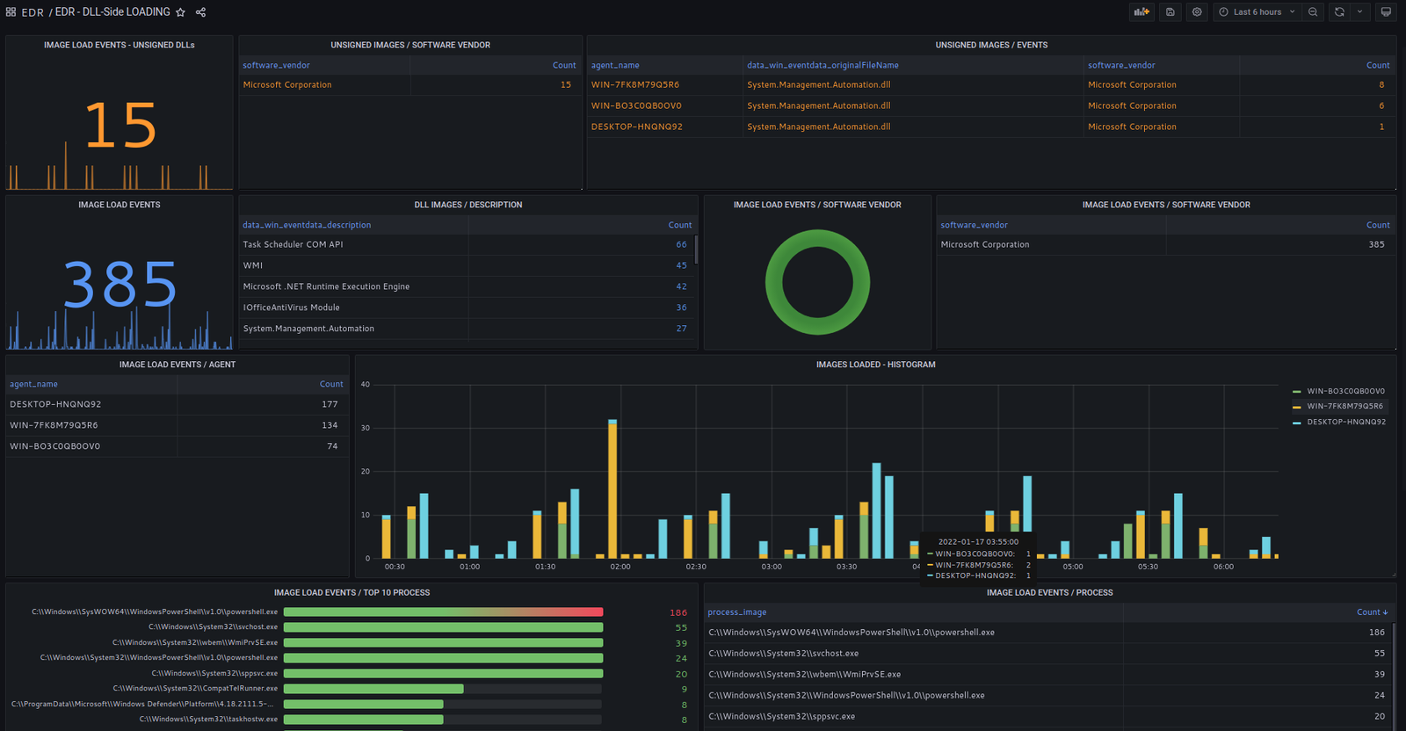Refresh the dashboard
Viewport: 1406px width, 731px height.
1339,12
